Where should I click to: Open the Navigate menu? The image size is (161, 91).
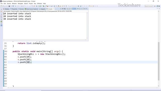pos(20,4)
